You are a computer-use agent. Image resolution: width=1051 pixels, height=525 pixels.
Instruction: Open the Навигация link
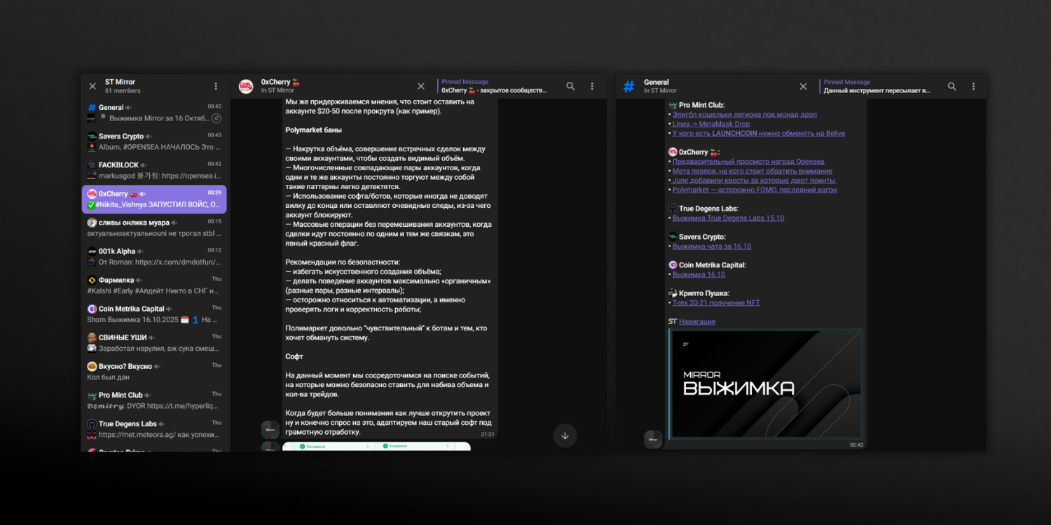pos(696,322)
